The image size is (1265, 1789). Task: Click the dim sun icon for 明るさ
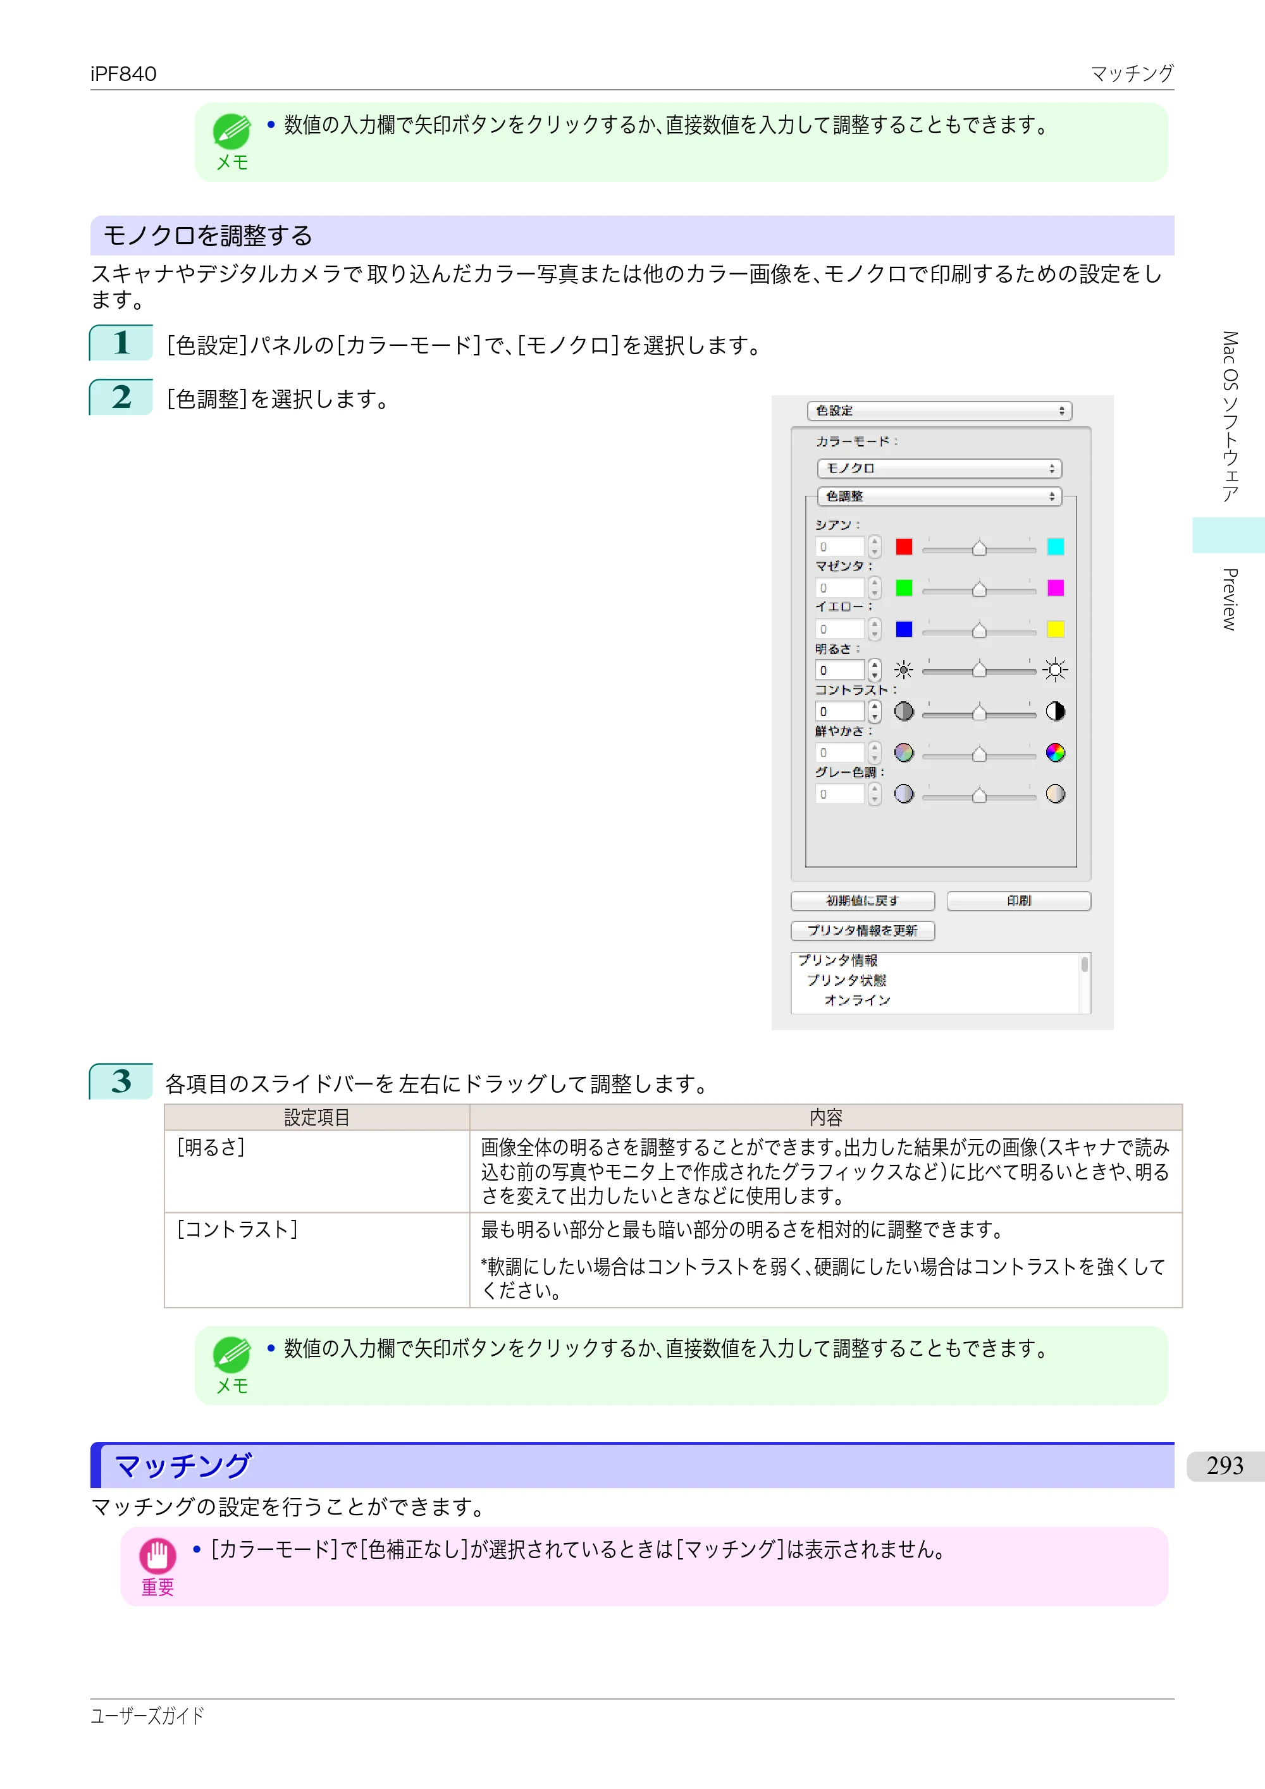[x=903, y=670]
